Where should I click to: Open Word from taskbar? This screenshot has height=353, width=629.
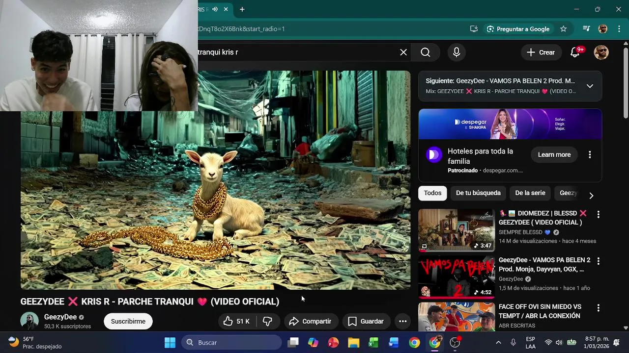(x=394, y=343)
